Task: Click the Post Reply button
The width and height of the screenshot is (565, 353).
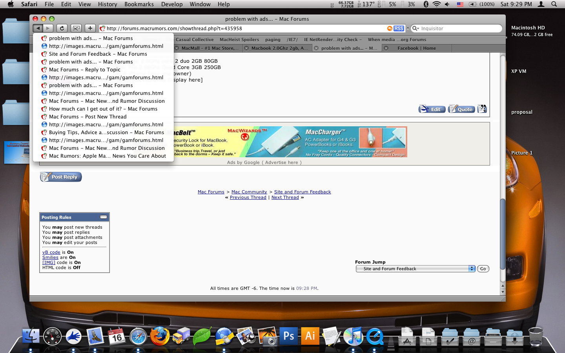Action: pos(61,177)
